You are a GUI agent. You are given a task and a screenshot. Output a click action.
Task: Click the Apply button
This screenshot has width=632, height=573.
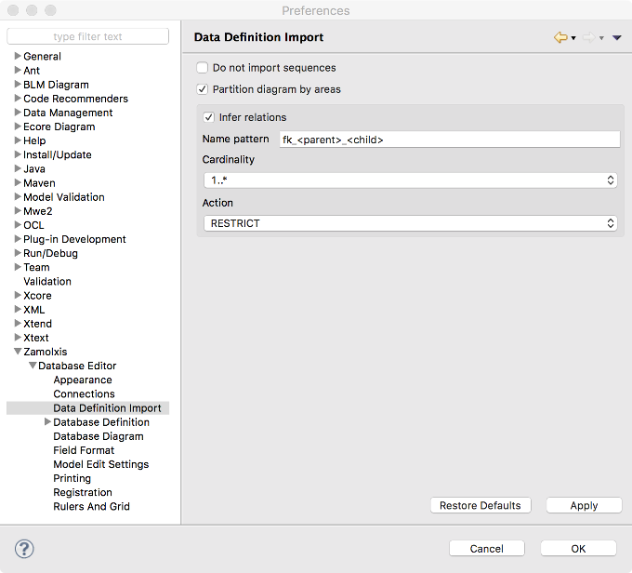tap(584, 505)
